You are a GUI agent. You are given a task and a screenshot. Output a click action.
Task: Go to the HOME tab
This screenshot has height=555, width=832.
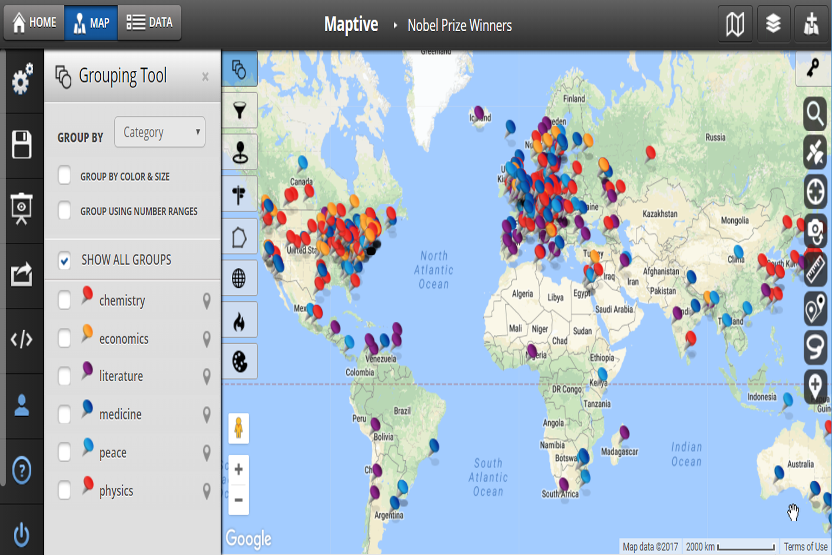click(x=34, y=23)
